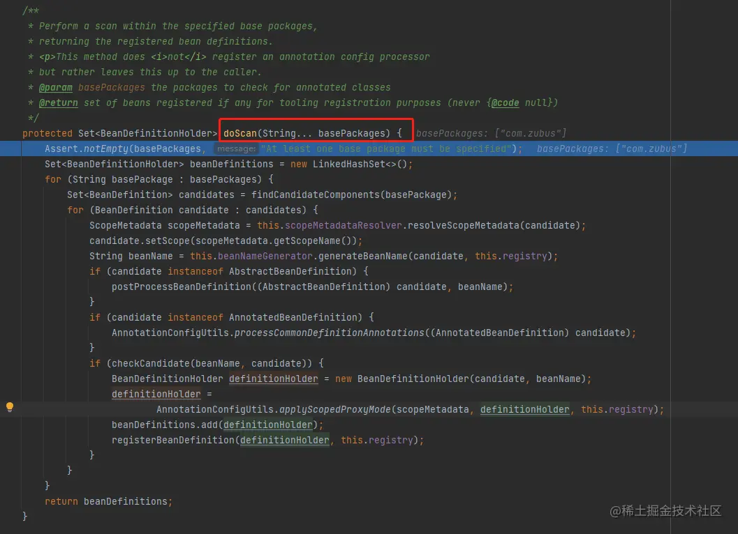Click the @return tag in the Javadoc
738x534 pixels.
pyautogui.click(x=59, y=103)
